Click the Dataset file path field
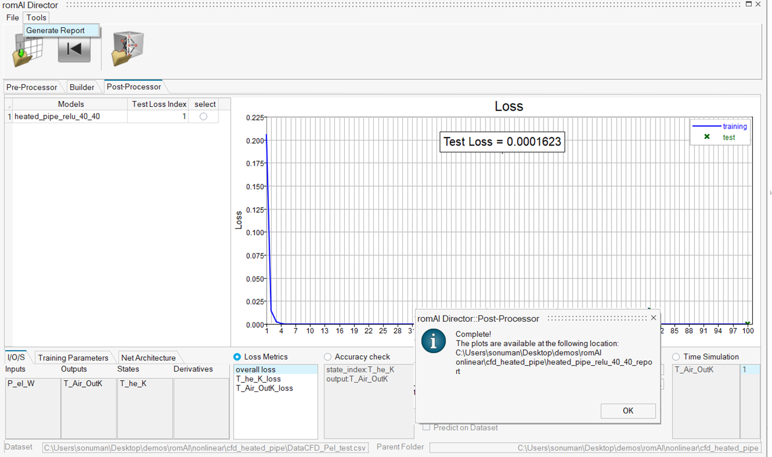The width and height of the screenshot is (772, 457). 206,448
